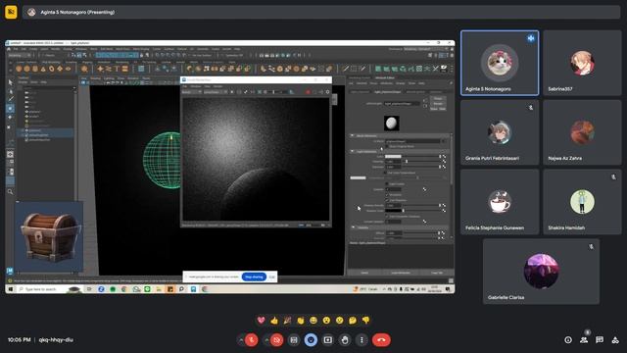The width and height of the screenshot is (627, 353).
Task: Collapse the Mesh Attributes section
Action: pyautogui.click(x=353, y=135)
